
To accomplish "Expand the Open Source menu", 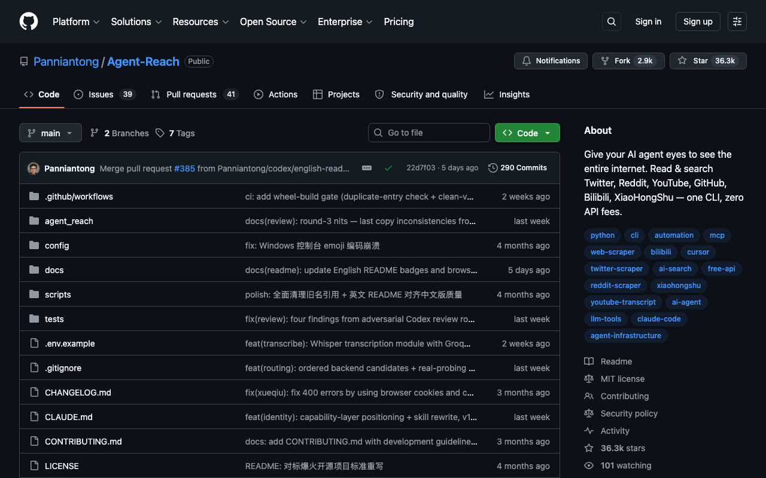I will point(273,22).
